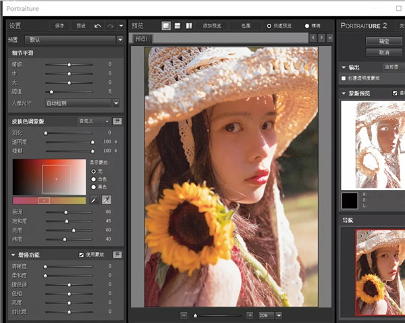
Task: Select 显示蒙版 白色 radio option
Action: tap(94, 179)
